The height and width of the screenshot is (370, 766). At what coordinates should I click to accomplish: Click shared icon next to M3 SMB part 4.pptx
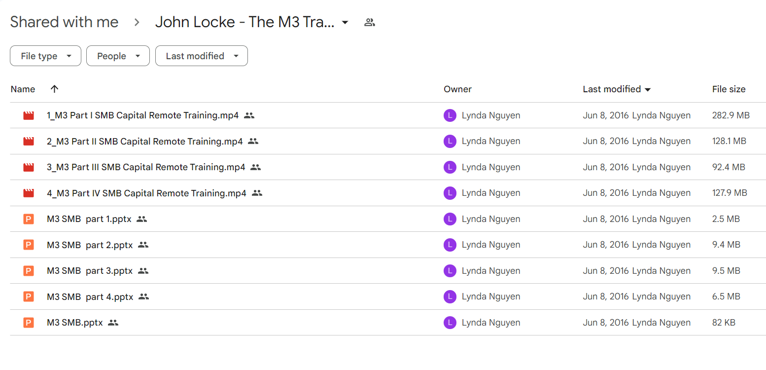[143, 296]
